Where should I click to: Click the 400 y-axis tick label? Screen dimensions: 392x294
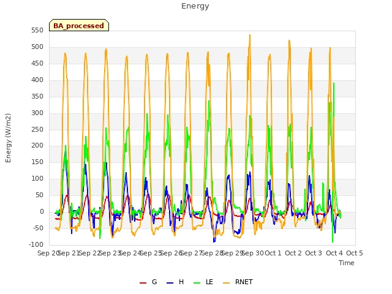[x=37, y=80]
